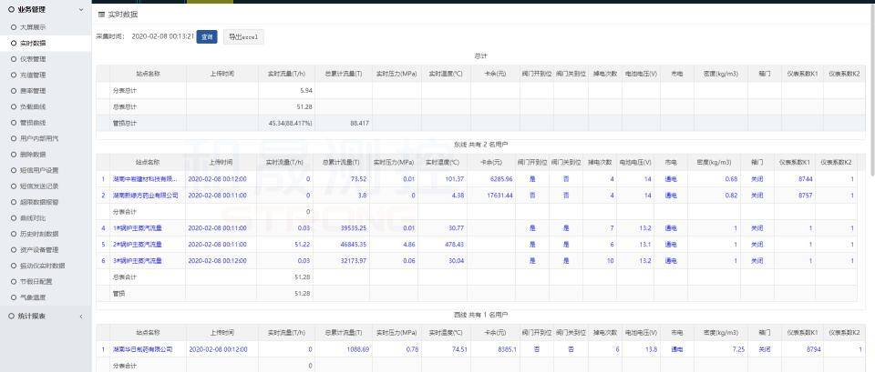The width and height of the screenshot is (875, 372).
Task: Select the 总累计流量 cell 88.417 in 管损总计
Action: 344,123
